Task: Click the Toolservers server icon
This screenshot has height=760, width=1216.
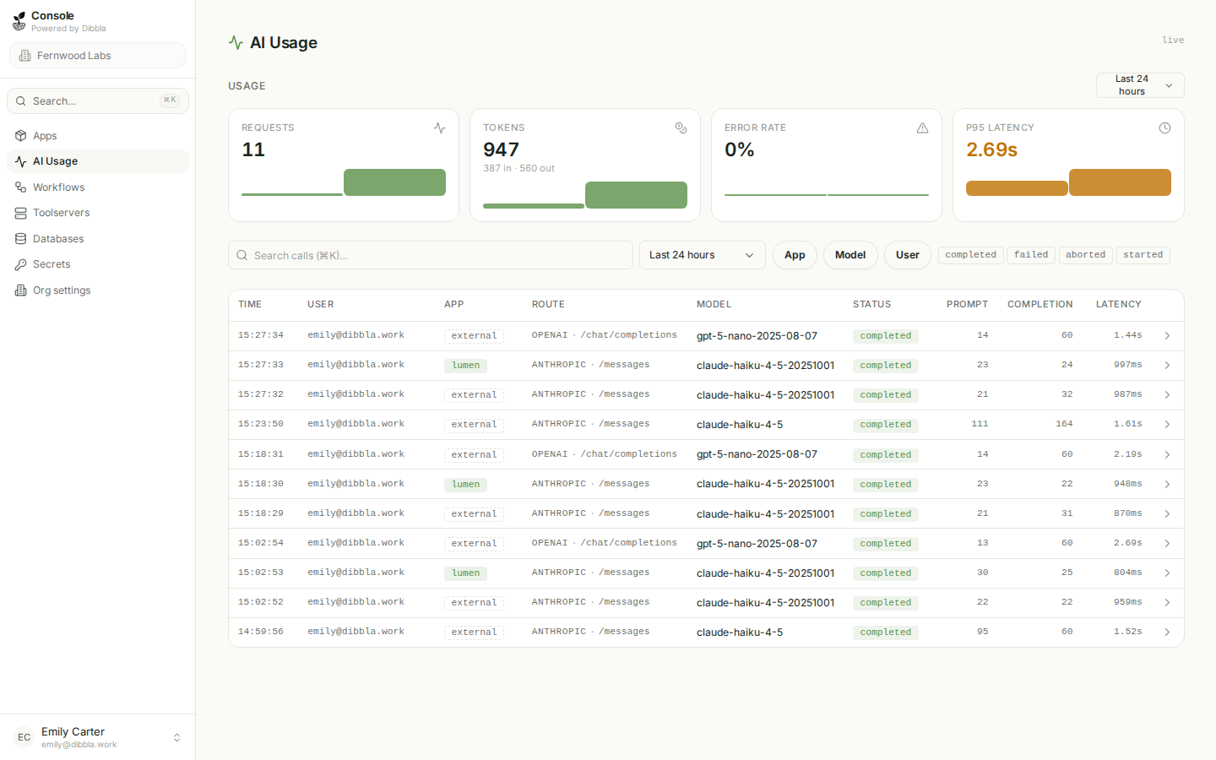Action: pyautogui.click(x=21, y=213)
